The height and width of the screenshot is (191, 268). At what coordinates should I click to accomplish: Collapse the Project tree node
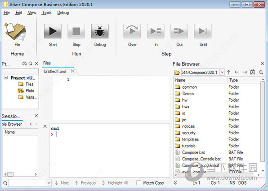tap(6, 78)
